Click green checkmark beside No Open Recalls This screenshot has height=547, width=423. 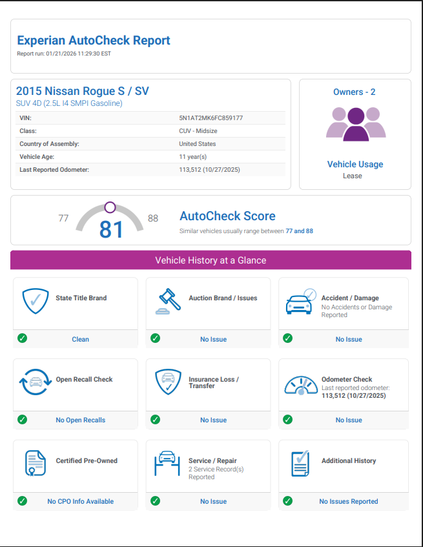[22, 420]
